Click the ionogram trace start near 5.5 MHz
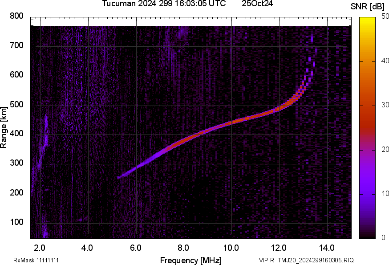389x265 pixels. (x=123, y=175)
